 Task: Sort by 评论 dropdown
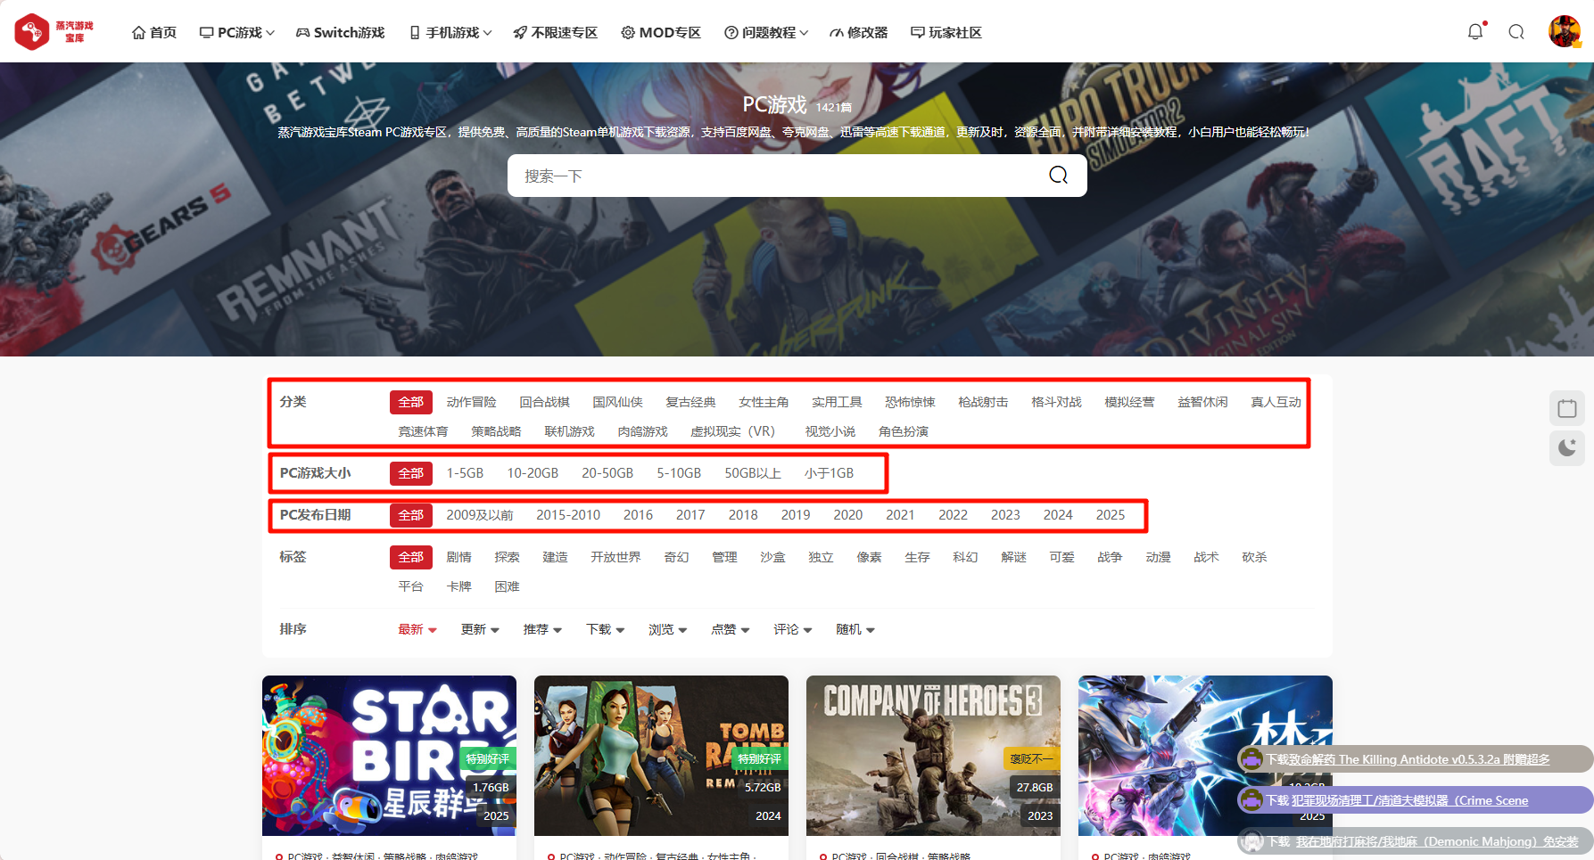[x=791, y=629]
